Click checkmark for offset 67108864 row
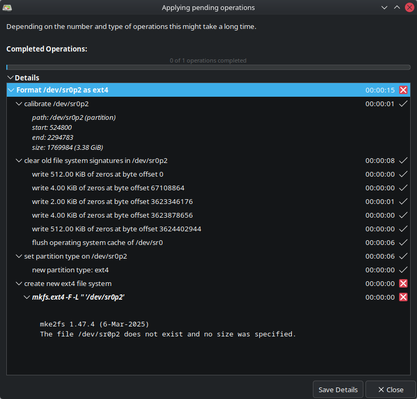This screenshot has height=399, width=417. pyautogui.click(x=403, y=188)
